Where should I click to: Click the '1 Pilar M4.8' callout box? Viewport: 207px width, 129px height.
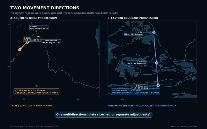134,33
